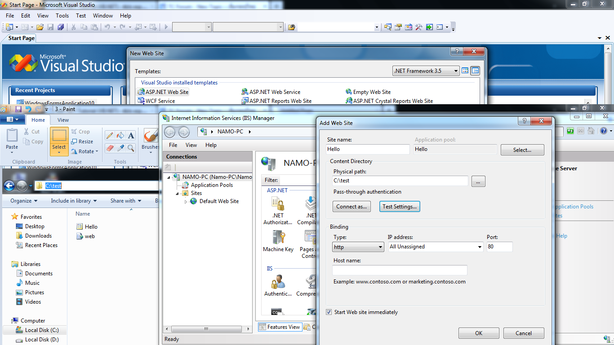The image size is (614, 345).
Task: Open Toolbox wrench icon in Visual Studio toolbar
Action: point(418,27)
